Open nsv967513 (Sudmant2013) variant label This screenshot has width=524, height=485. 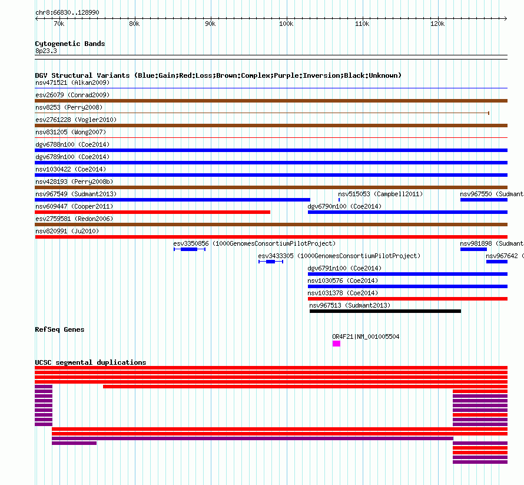pos(350,305)
